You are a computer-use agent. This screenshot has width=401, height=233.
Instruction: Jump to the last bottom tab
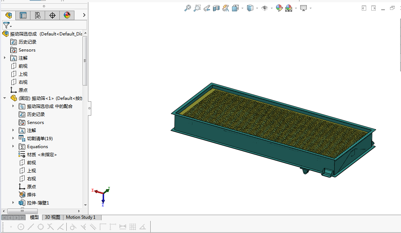click(22, 218)
